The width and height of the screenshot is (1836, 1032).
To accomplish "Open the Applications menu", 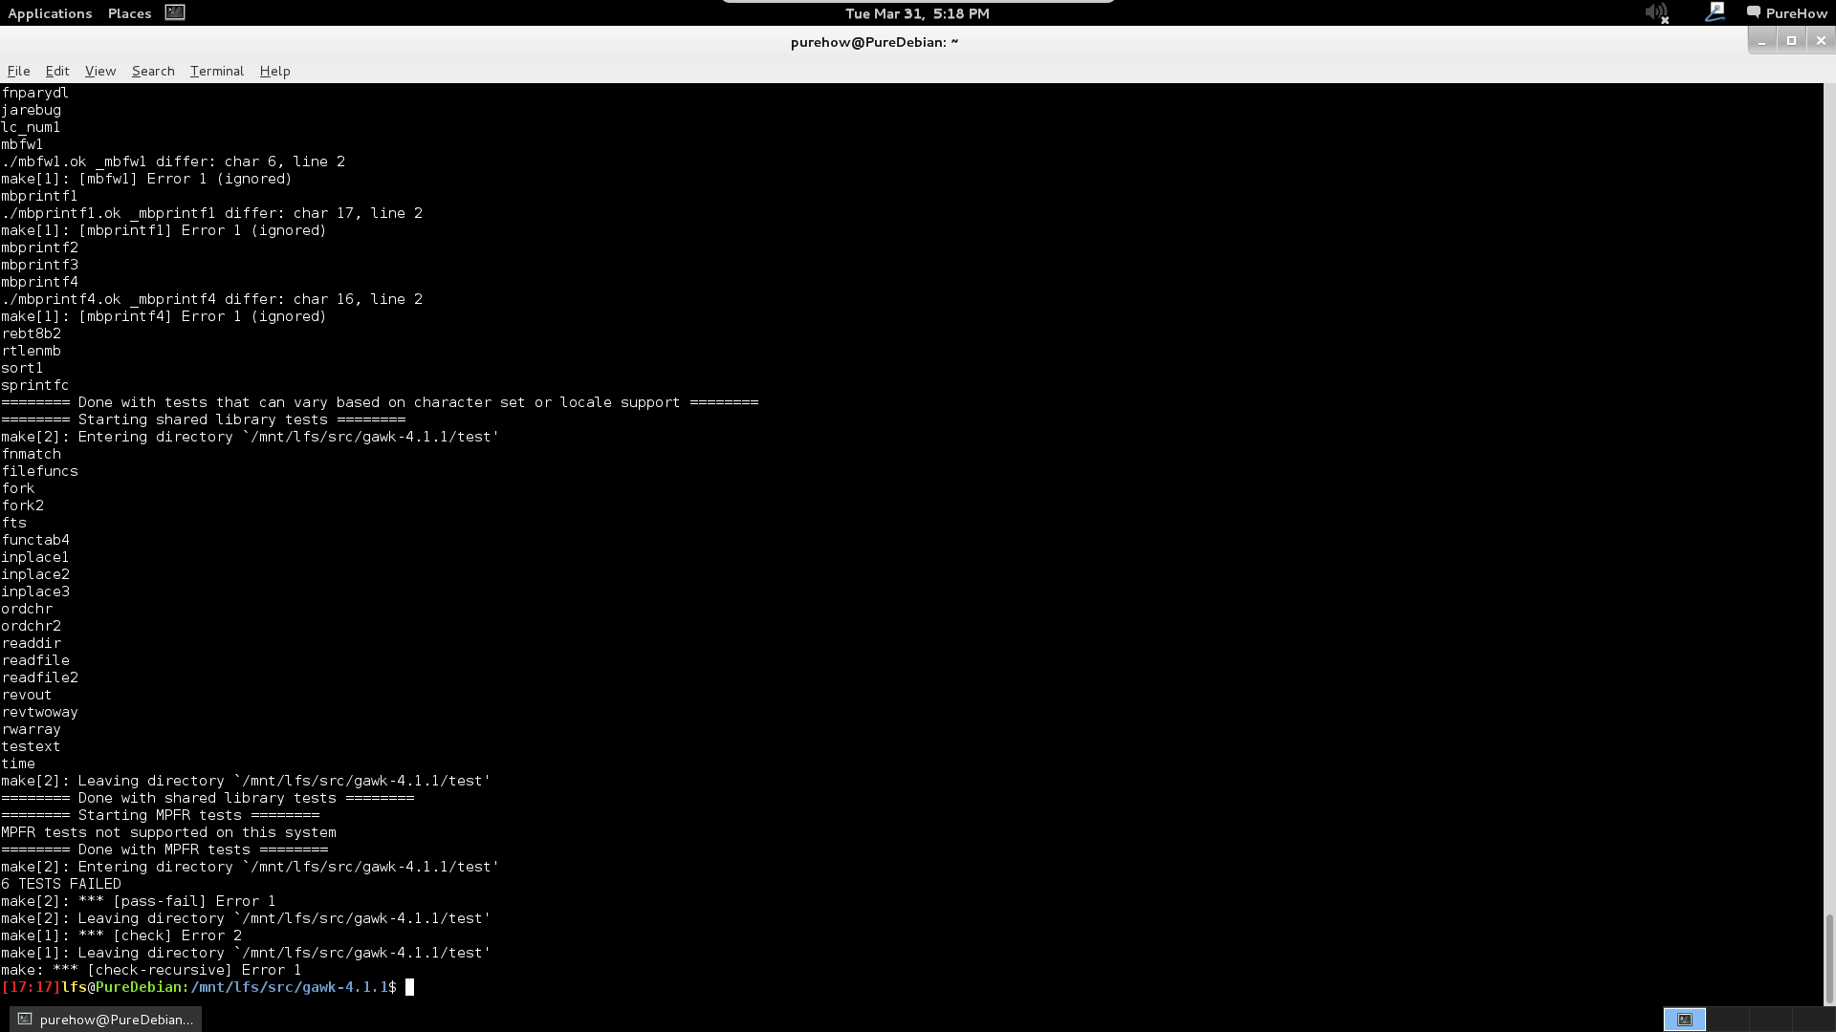I will click(50, 13).
